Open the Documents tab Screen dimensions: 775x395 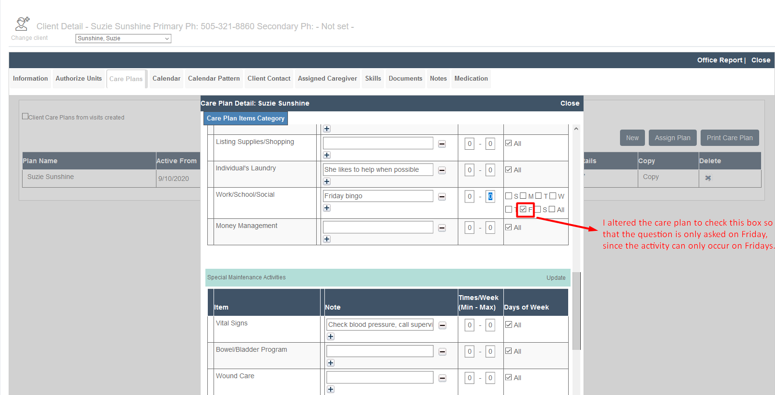[x=405, y=79]
